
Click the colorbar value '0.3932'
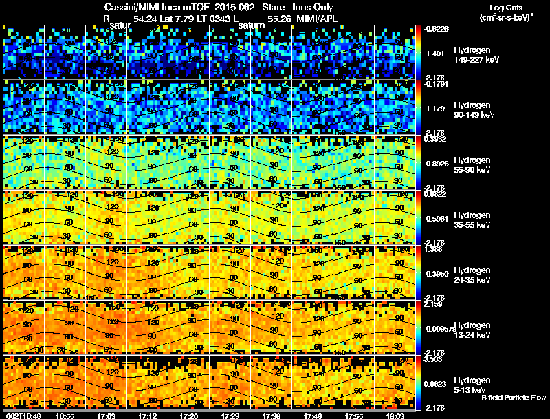[435, 139]
